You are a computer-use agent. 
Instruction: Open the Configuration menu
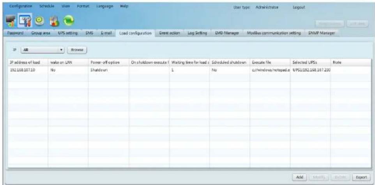click(21, 5)
